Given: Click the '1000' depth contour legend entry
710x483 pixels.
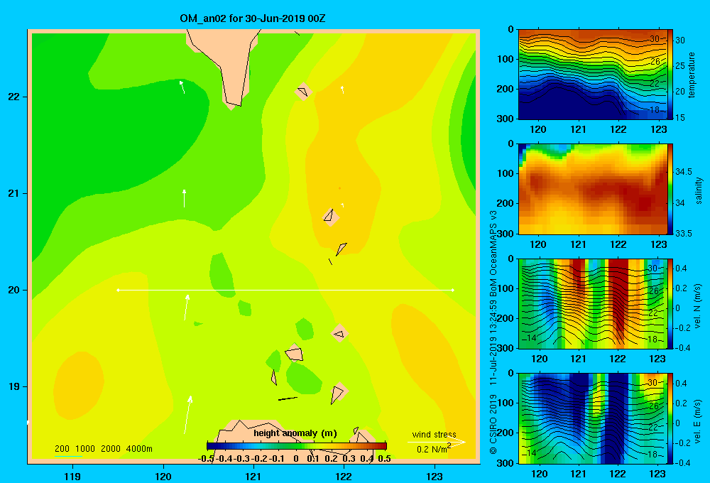Looking at the screenshot, I should pyautogui.click(x=85, y=449).
